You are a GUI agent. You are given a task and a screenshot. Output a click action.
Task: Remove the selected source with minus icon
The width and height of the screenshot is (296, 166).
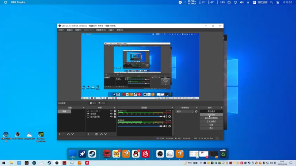click(x=92, y=134)
